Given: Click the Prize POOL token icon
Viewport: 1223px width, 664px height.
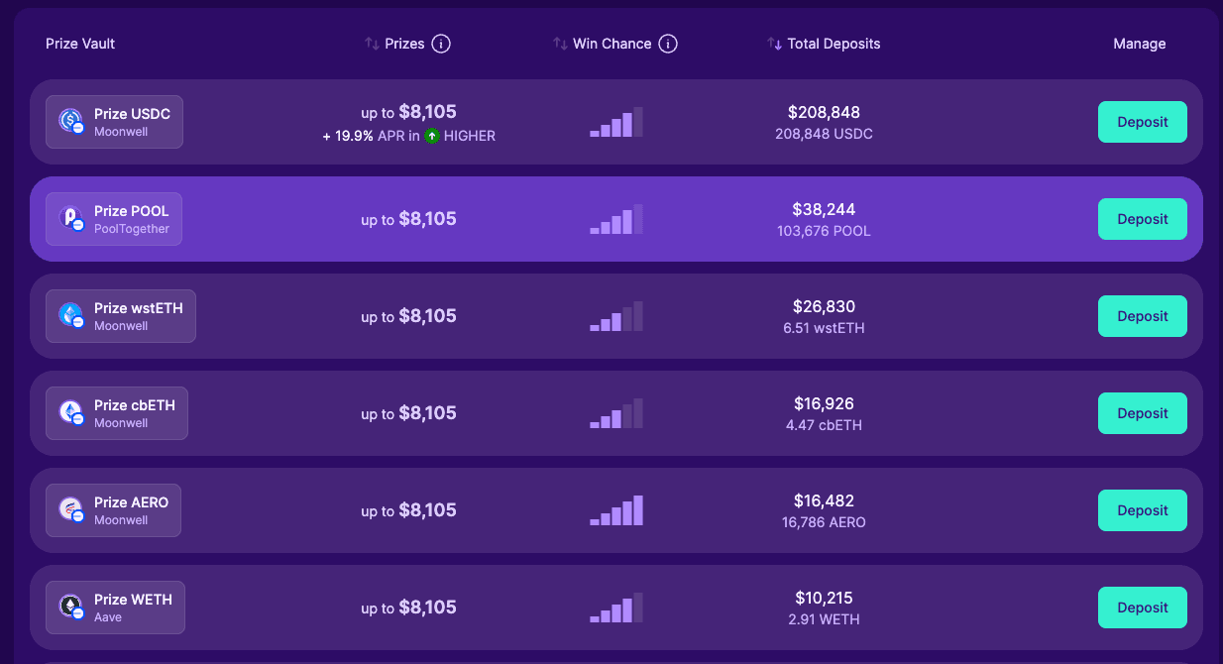Looking at the screenshot, I should 70,218.
